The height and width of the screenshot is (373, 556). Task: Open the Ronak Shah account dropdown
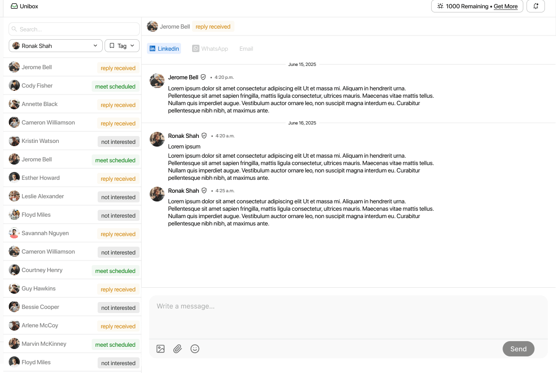click(x=55, y=46)
